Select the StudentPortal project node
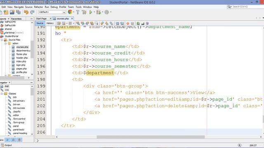Viewport: 264px width, 148px height. point(12,36)
